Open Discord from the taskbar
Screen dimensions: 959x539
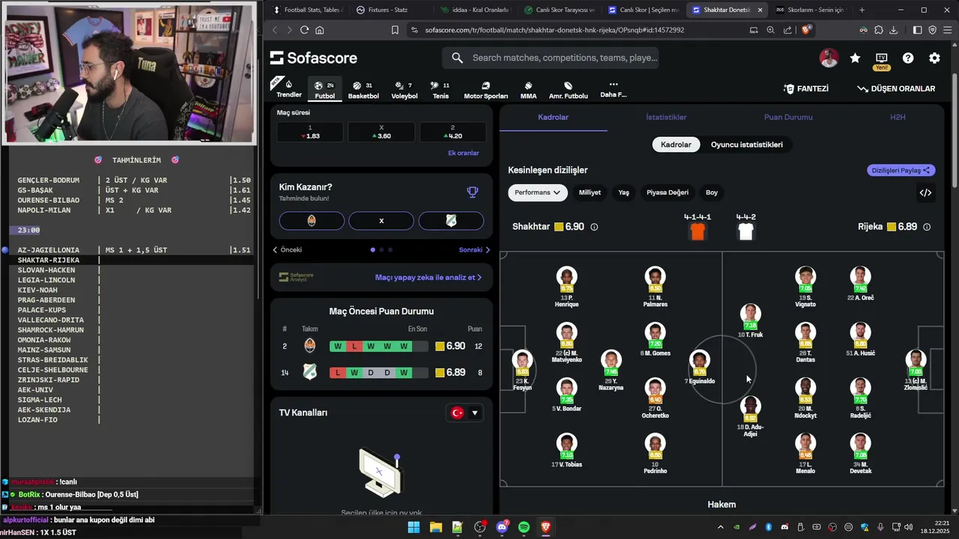click(x=502, y=527)
